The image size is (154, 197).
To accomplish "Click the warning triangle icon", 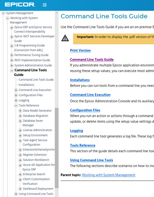I will coord(65,38).
